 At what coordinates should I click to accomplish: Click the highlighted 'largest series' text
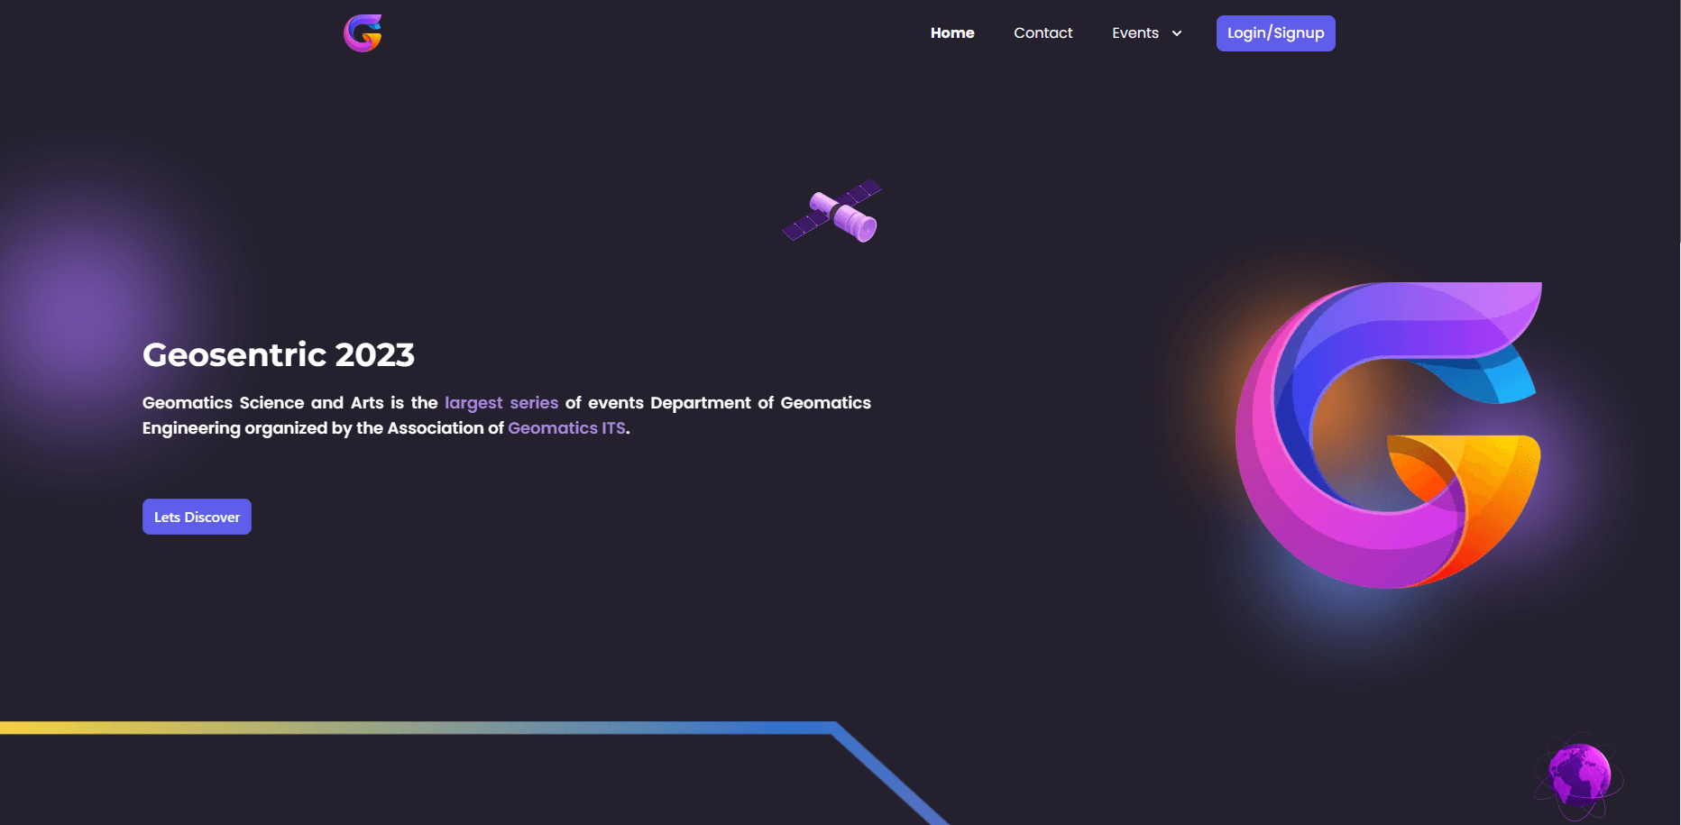pyautogui.click(x=501, y=403)
